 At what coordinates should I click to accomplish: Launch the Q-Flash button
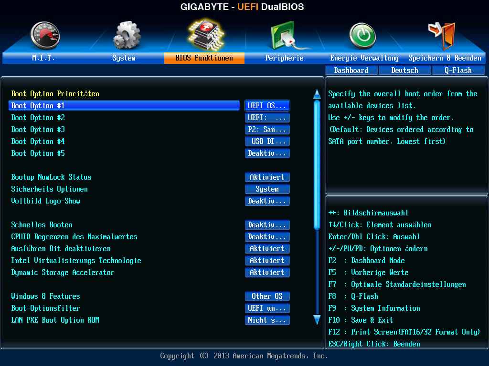tap(458, 71)
